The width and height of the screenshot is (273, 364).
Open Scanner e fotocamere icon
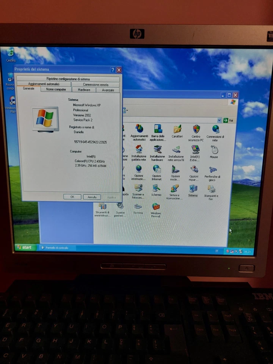click(138, 191)
